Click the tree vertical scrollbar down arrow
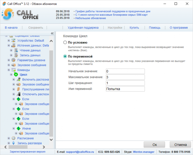 pyautogui.click(x=51, y=139)
